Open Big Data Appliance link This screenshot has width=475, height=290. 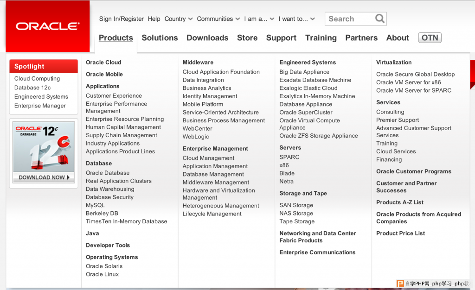click(x=304, y=72)
